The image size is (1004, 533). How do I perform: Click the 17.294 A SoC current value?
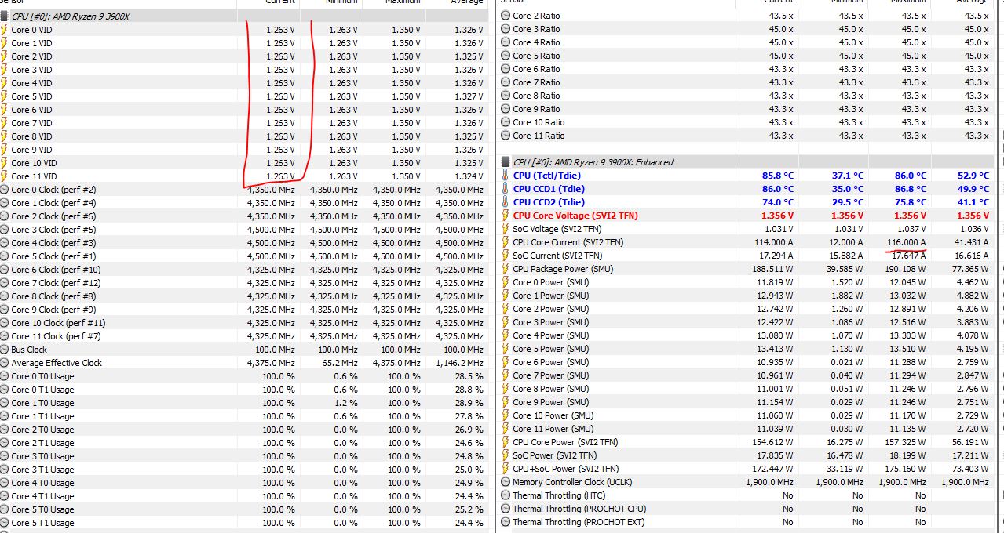tap(775, 256)
